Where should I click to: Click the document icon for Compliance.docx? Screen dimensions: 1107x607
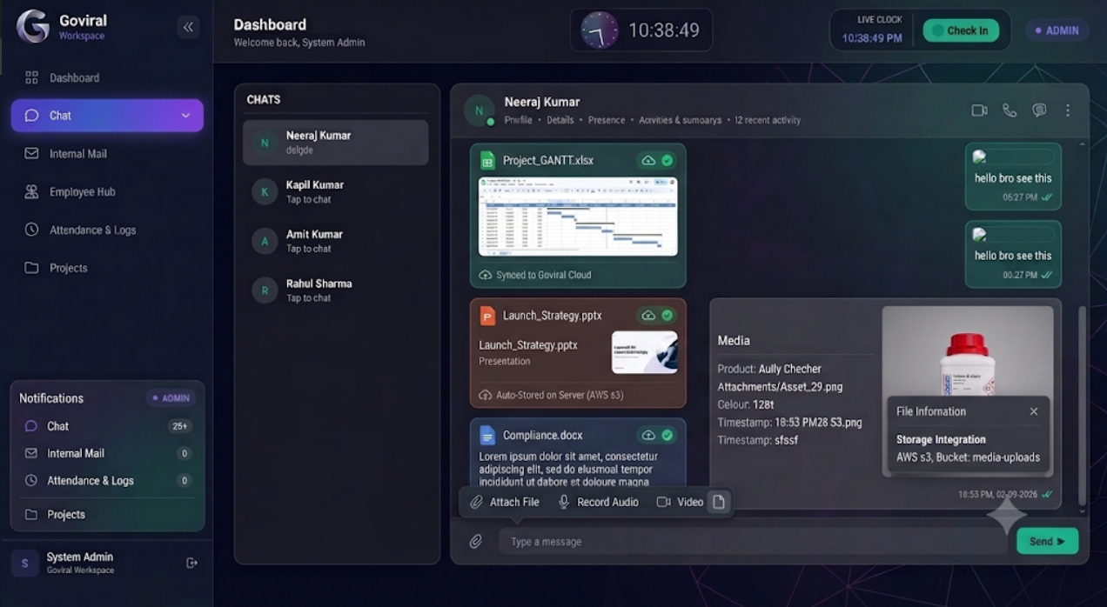pyautogui.click(x=487, y=436)
